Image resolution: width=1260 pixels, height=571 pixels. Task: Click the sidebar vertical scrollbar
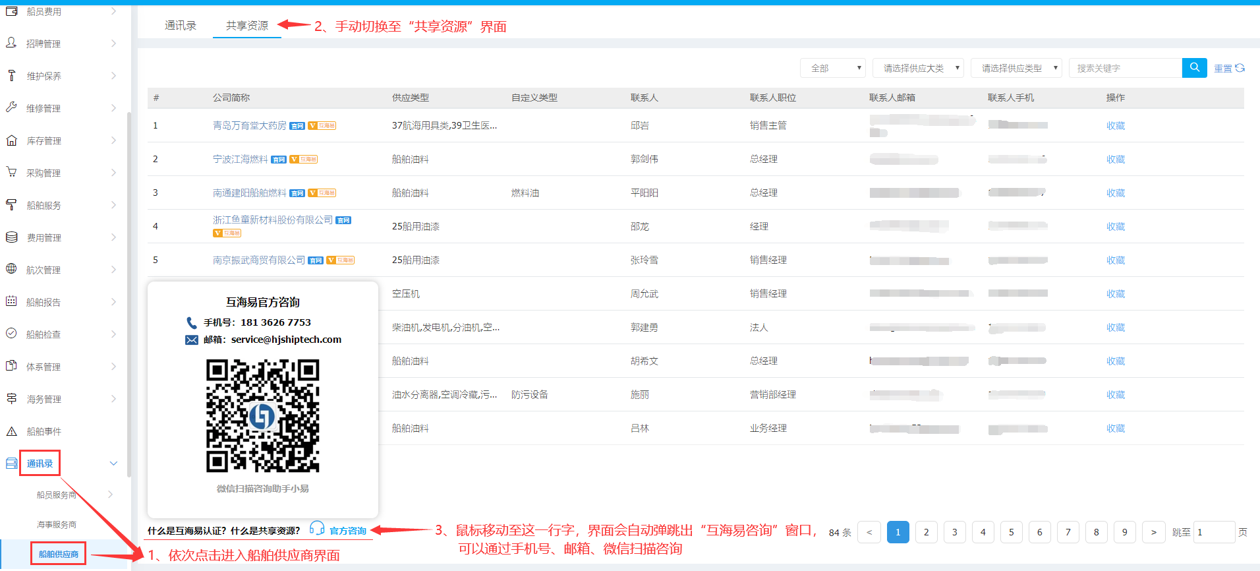[x=129, y=293]
